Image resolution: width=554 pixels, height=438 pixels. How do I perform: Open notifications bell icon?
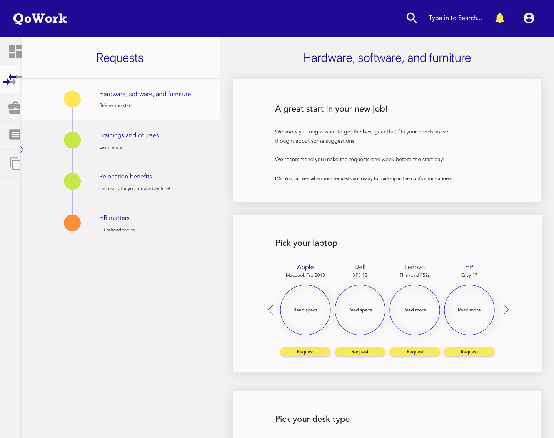point(499,18)
